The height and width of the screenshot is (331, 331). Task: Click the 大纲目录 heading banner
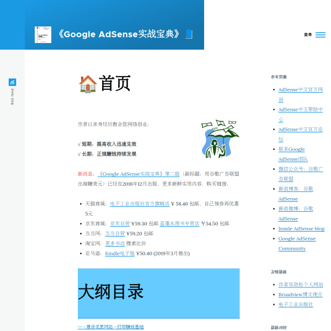158,293
